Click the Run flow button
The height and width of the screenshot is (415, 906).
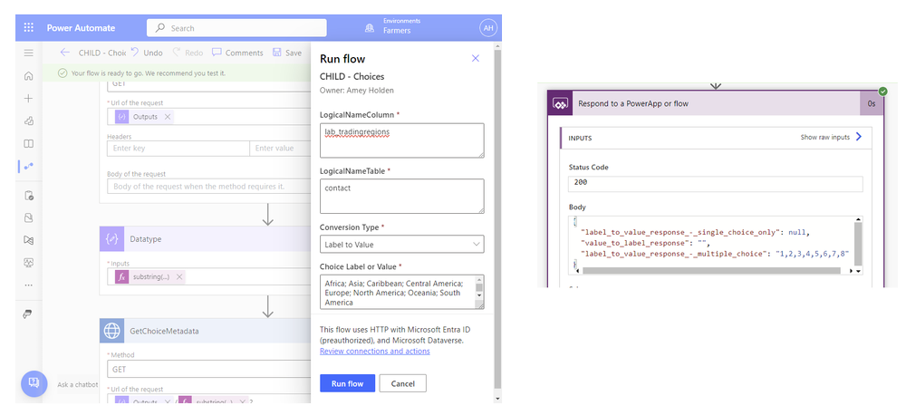point(347,383)
